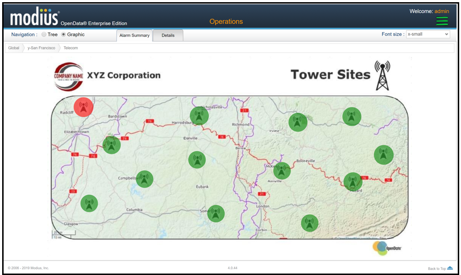The width and height of the screenshot is (461, 275).
Task: Switch to the Details tab
Action: click(x=168, y=35)
